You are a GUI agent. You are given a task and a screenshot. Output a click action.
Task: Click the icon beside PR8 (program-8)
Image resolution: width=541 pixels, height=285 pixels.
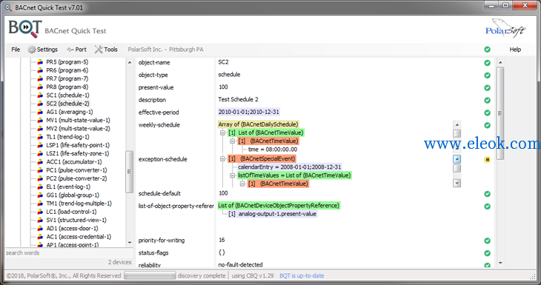point(40,87)
